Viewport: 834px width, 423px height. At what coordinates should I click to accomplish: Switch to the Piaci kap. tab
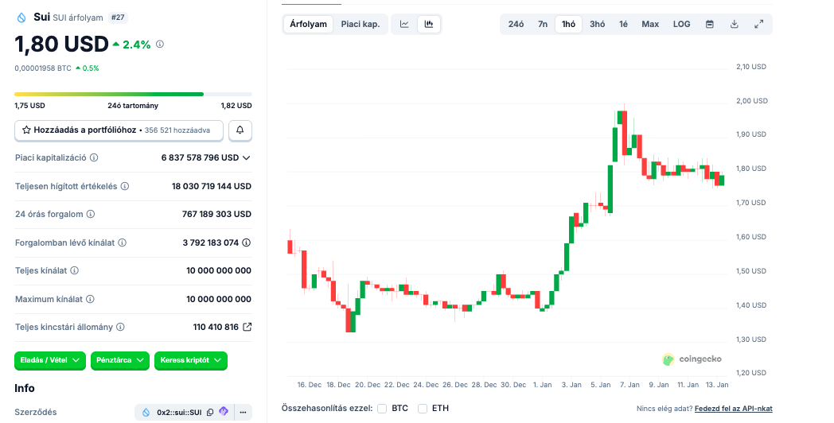[360, 24]
